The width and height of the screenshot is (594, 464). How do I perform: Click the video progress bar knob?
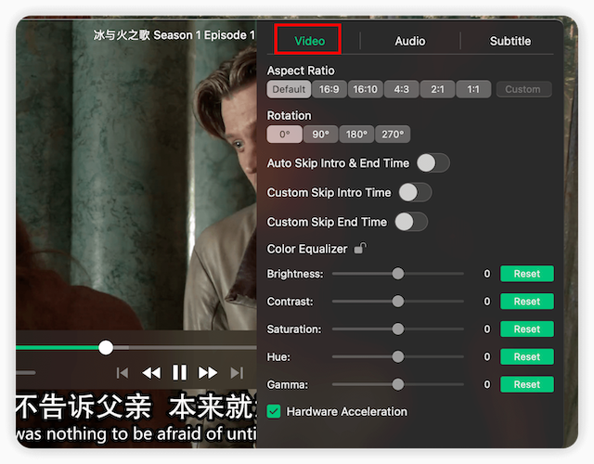(x=106, y=347)
